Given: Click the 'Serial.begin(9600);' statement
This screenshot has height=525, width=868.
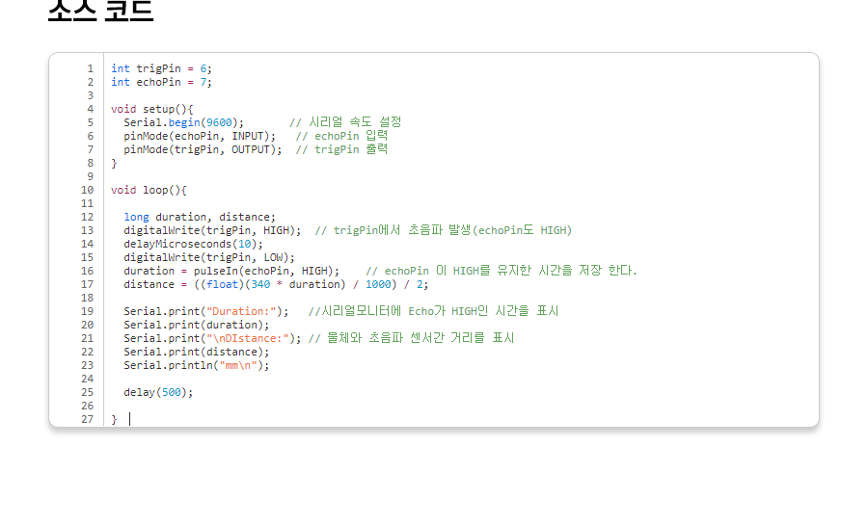Looking at the screenshot, I should click(183, 122).
